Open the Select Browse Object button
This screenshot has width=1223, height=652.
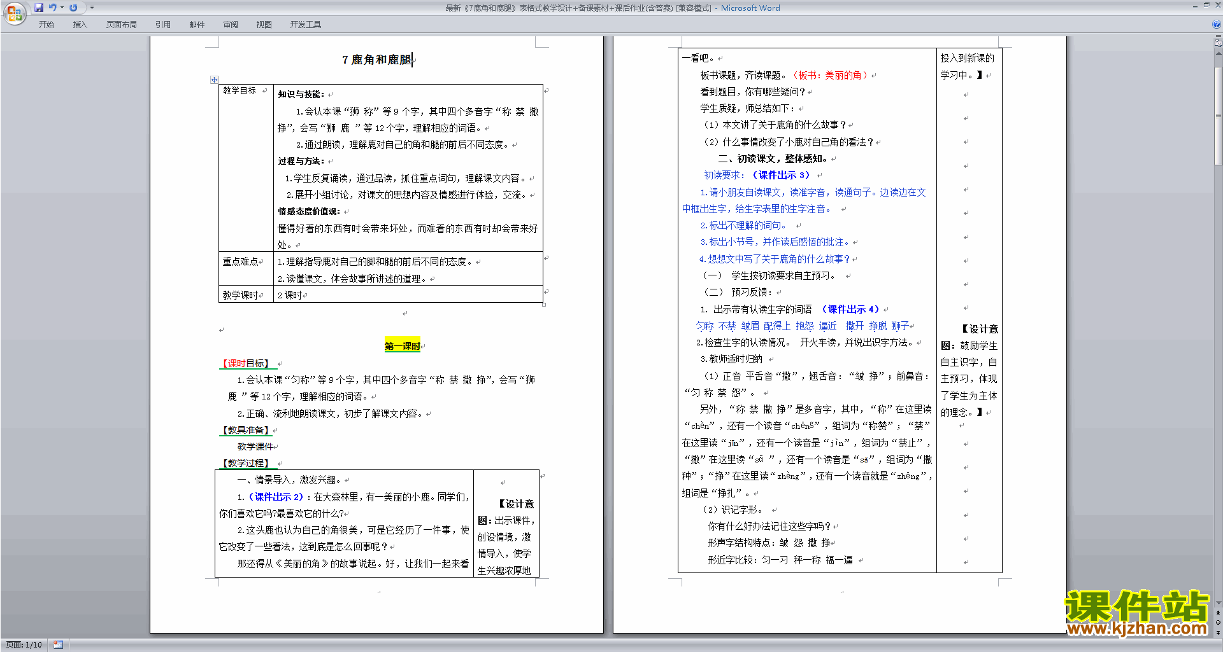click(1219, 622)
